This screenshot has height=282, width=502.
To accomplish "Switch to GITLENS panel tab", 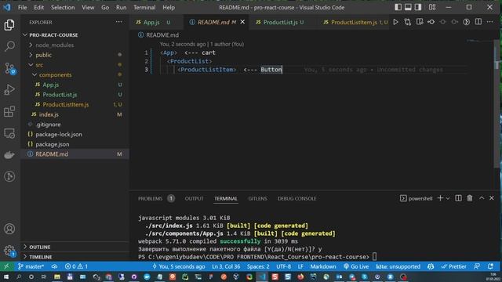I will (257, 198).
